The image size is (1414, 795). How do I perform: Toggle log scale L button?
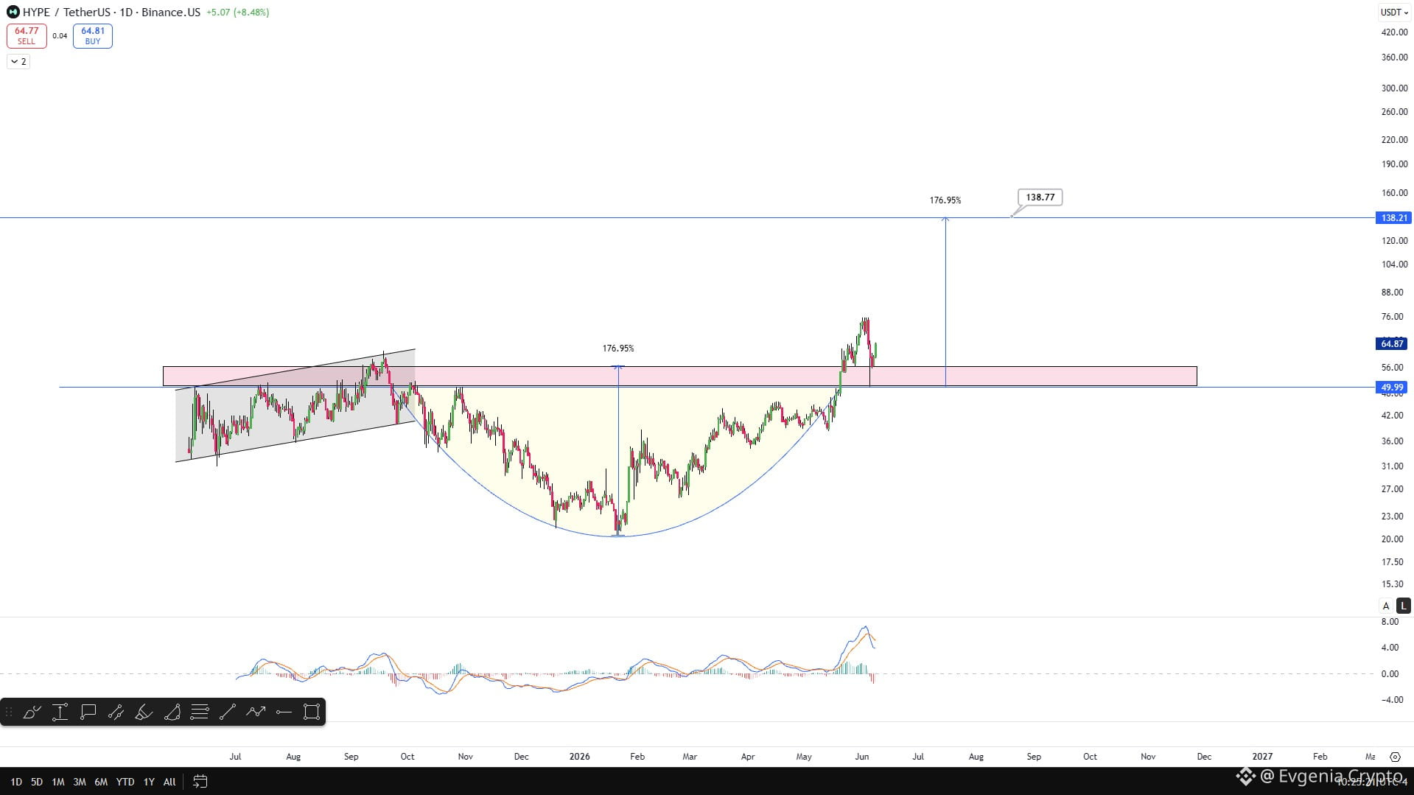pyautogui.click(x=1403, y=606)
